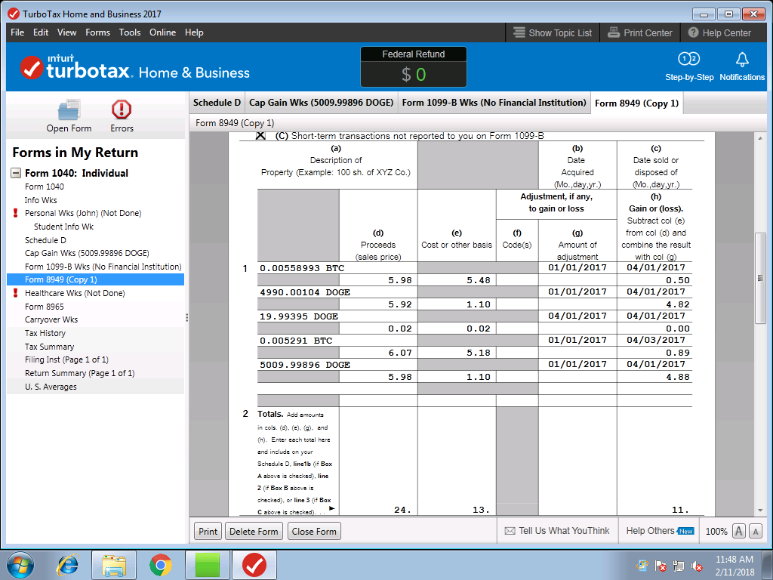This screenshot has height=580, width=773.
Task: Click description field 0.00558993 BTC
Action: pos(337,268)
